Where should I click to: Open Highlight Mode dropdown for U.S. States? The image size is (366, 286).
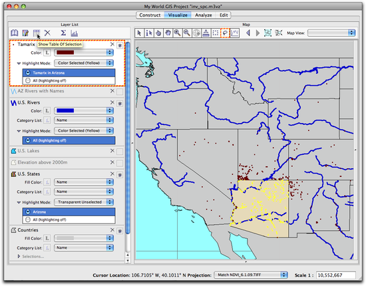(x=84, y=202)
